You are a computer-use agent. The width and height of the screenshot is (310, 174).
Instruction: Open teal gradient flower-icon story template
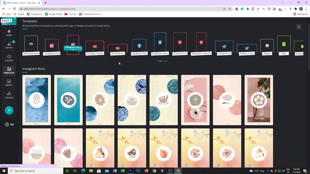68,100
